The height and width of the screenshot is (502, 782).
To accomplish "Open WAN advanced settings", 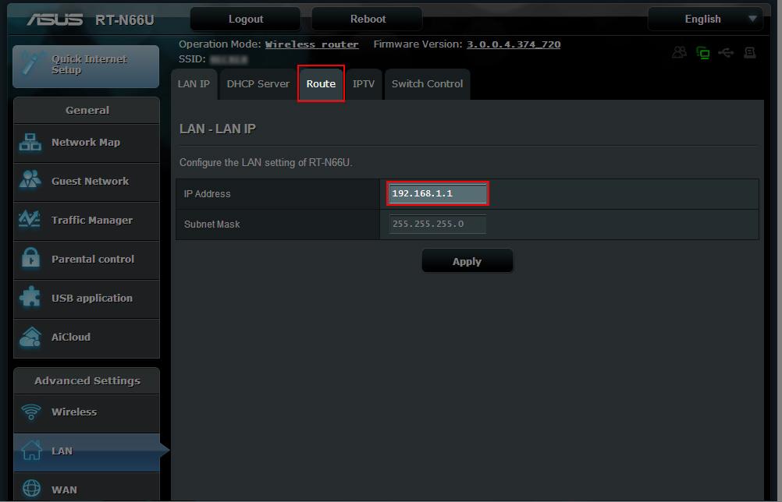I will point(87,488).
